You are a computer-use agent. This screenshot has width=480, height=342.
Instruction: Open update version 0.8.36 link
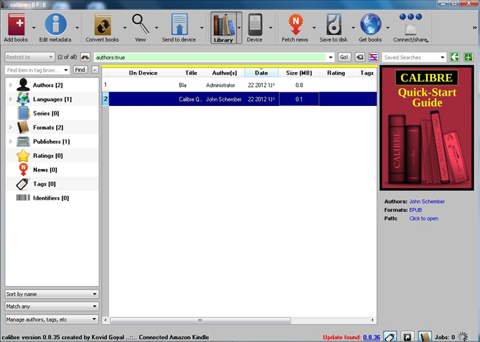pyautogui.click(x=372, y=337)
